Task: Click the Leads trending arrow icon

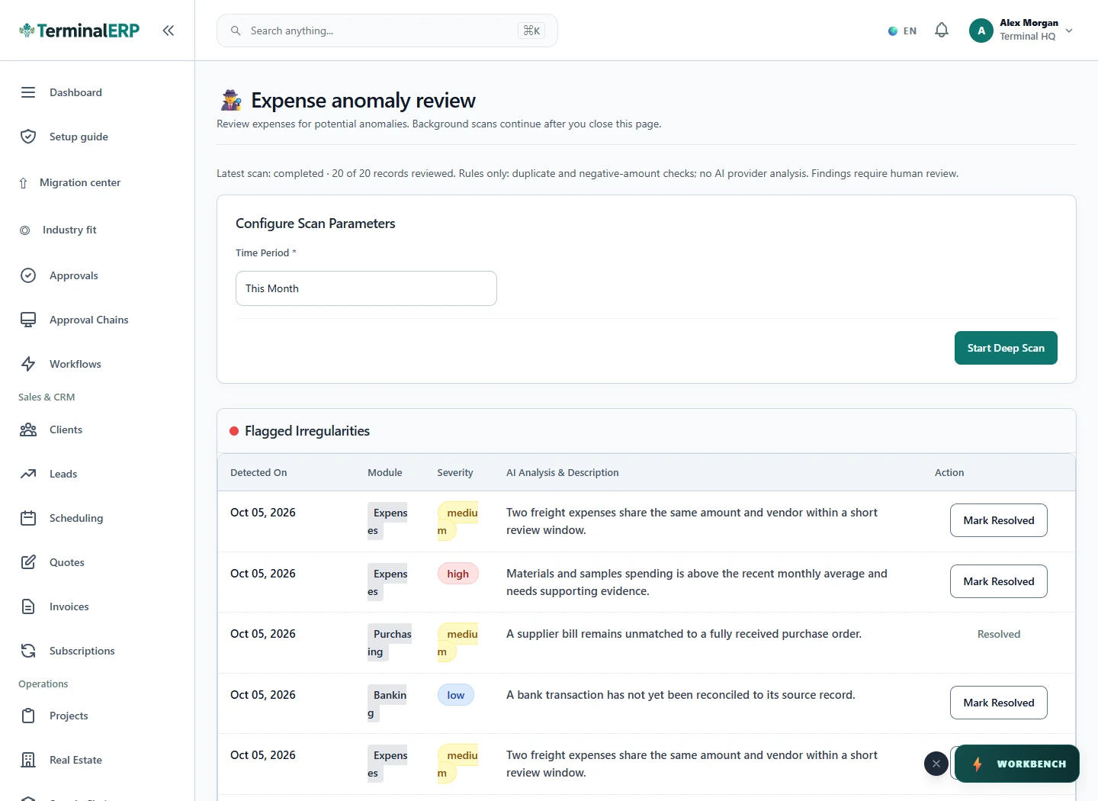Action: 28,474
